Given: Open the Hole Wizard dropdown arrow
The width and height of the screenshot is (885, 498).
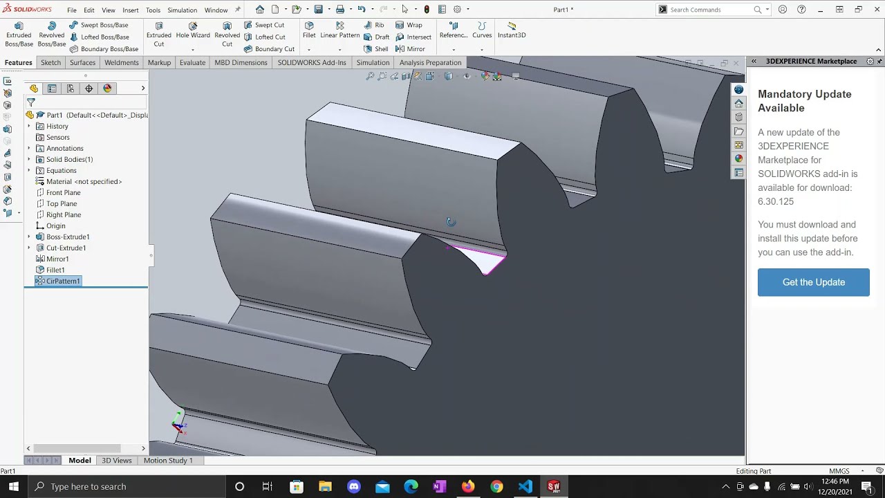Looking at the screenshot, I should pyautogui.click(x=193, y=50).
